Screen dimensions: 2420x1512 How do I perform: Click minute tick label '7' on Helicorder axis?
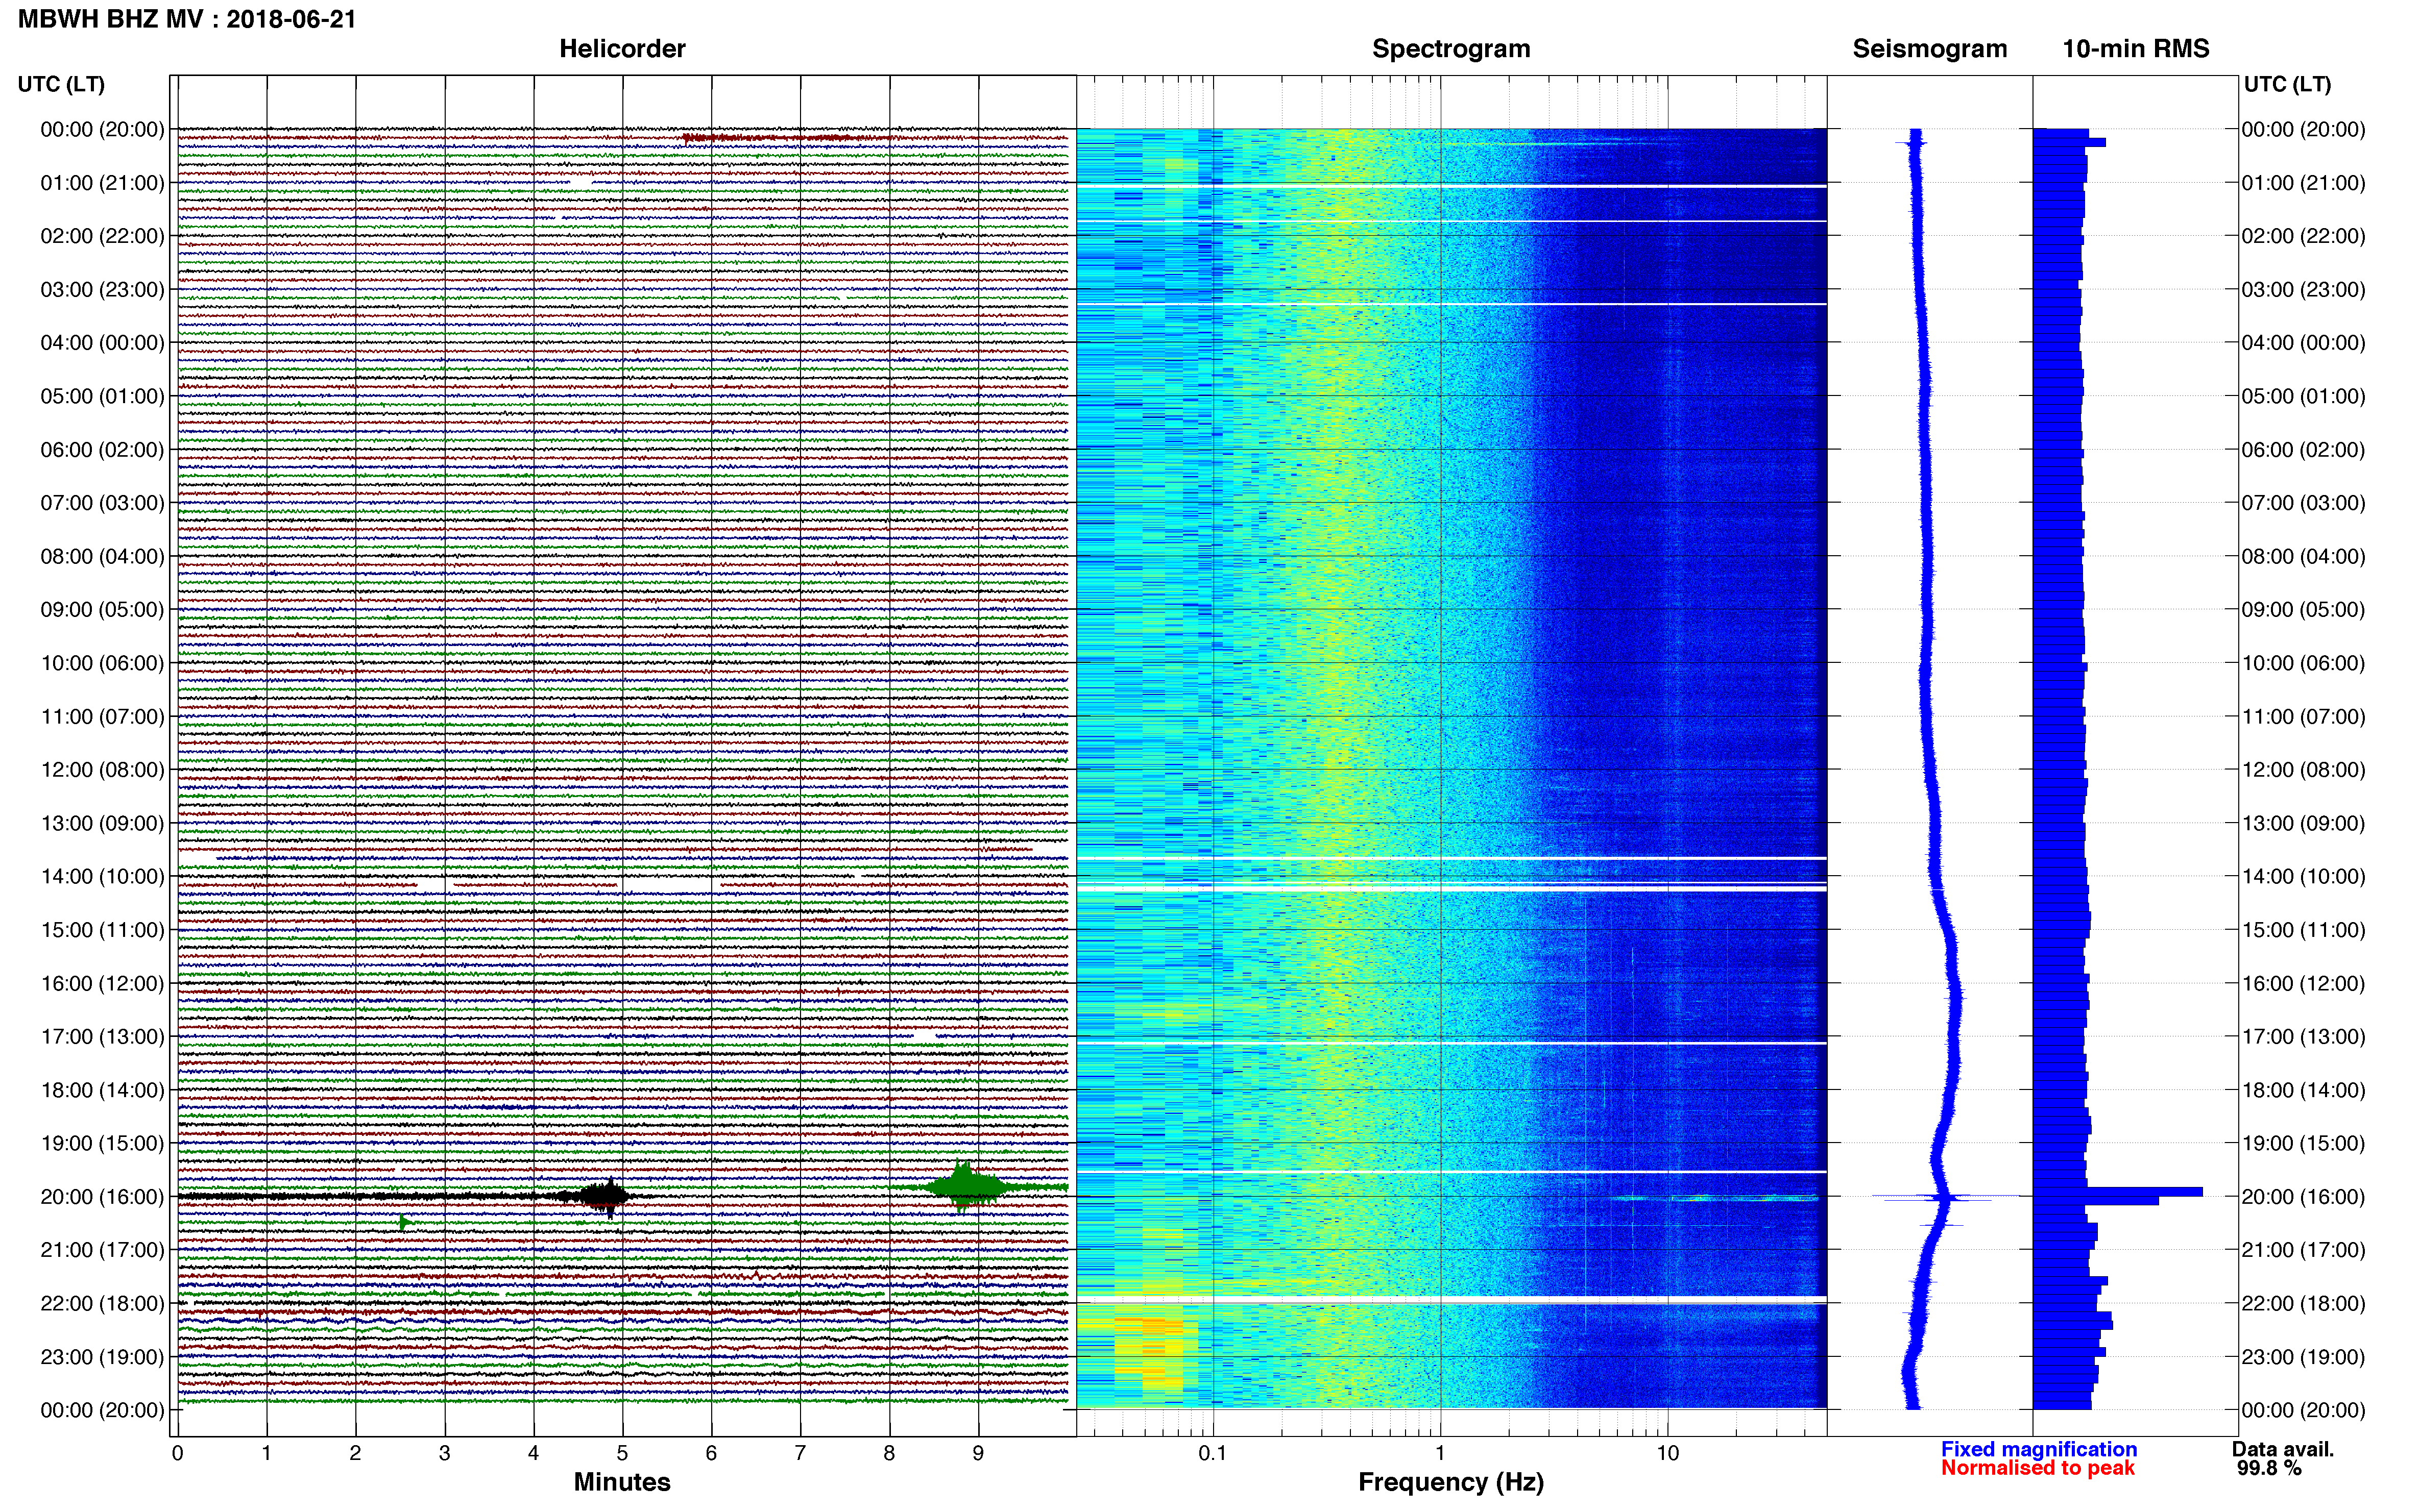click(801, 1453)
